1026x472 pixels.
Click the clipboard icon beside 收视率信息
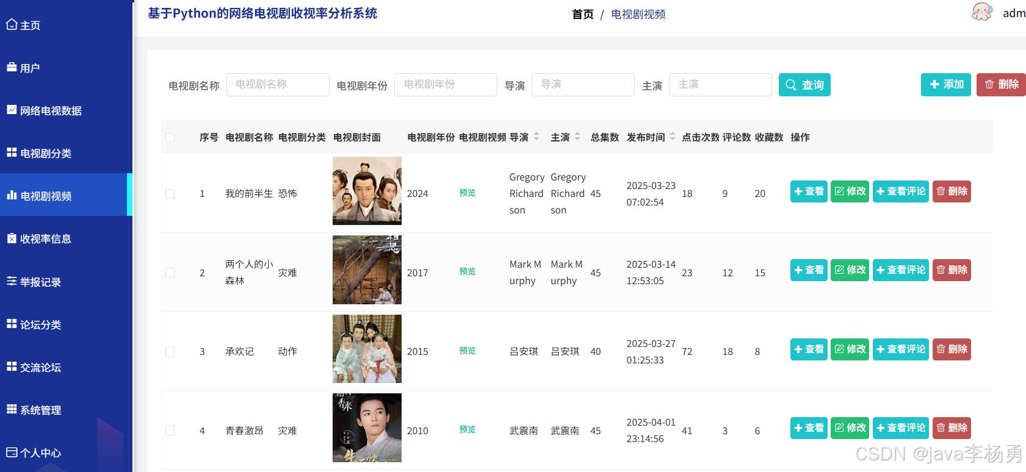pyautogui.click(x=12, y=238)
